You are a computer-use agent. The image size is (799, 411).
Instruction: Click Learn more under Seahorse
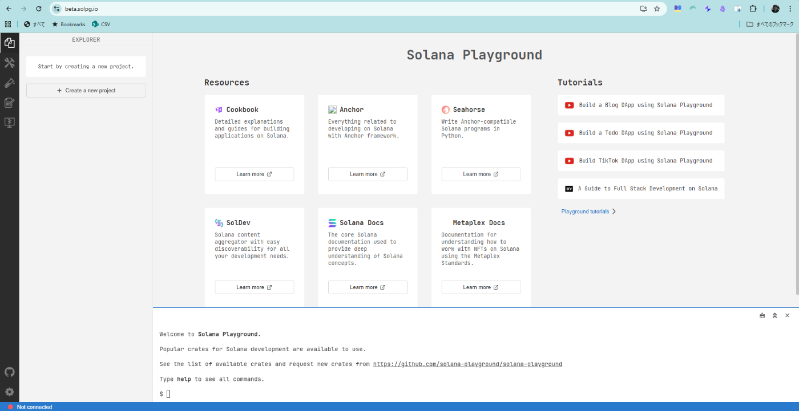(481, 174)
